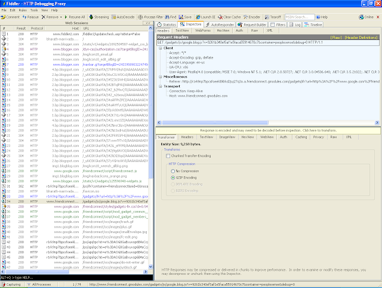This screenshot has height=288, width=382.
Task: Open request WebForms tab
Action: pyautogui.click(x=203, y=30)
